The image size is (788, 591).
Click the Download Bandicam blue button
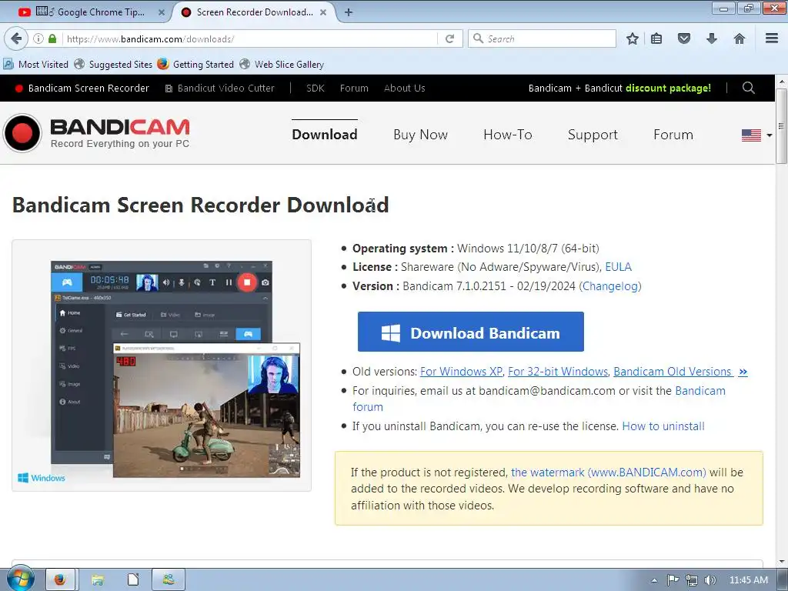[x=471, y=332]
